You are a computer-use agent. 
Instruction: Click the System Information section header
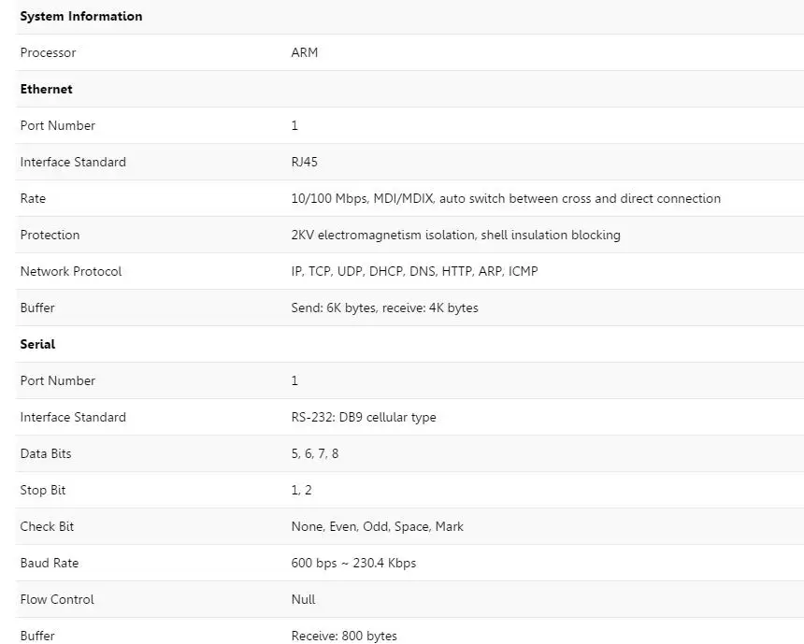click(x=81, y=16)
